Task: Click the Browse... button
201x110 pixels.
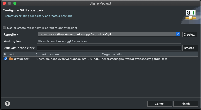Action: tap(190, 48)
